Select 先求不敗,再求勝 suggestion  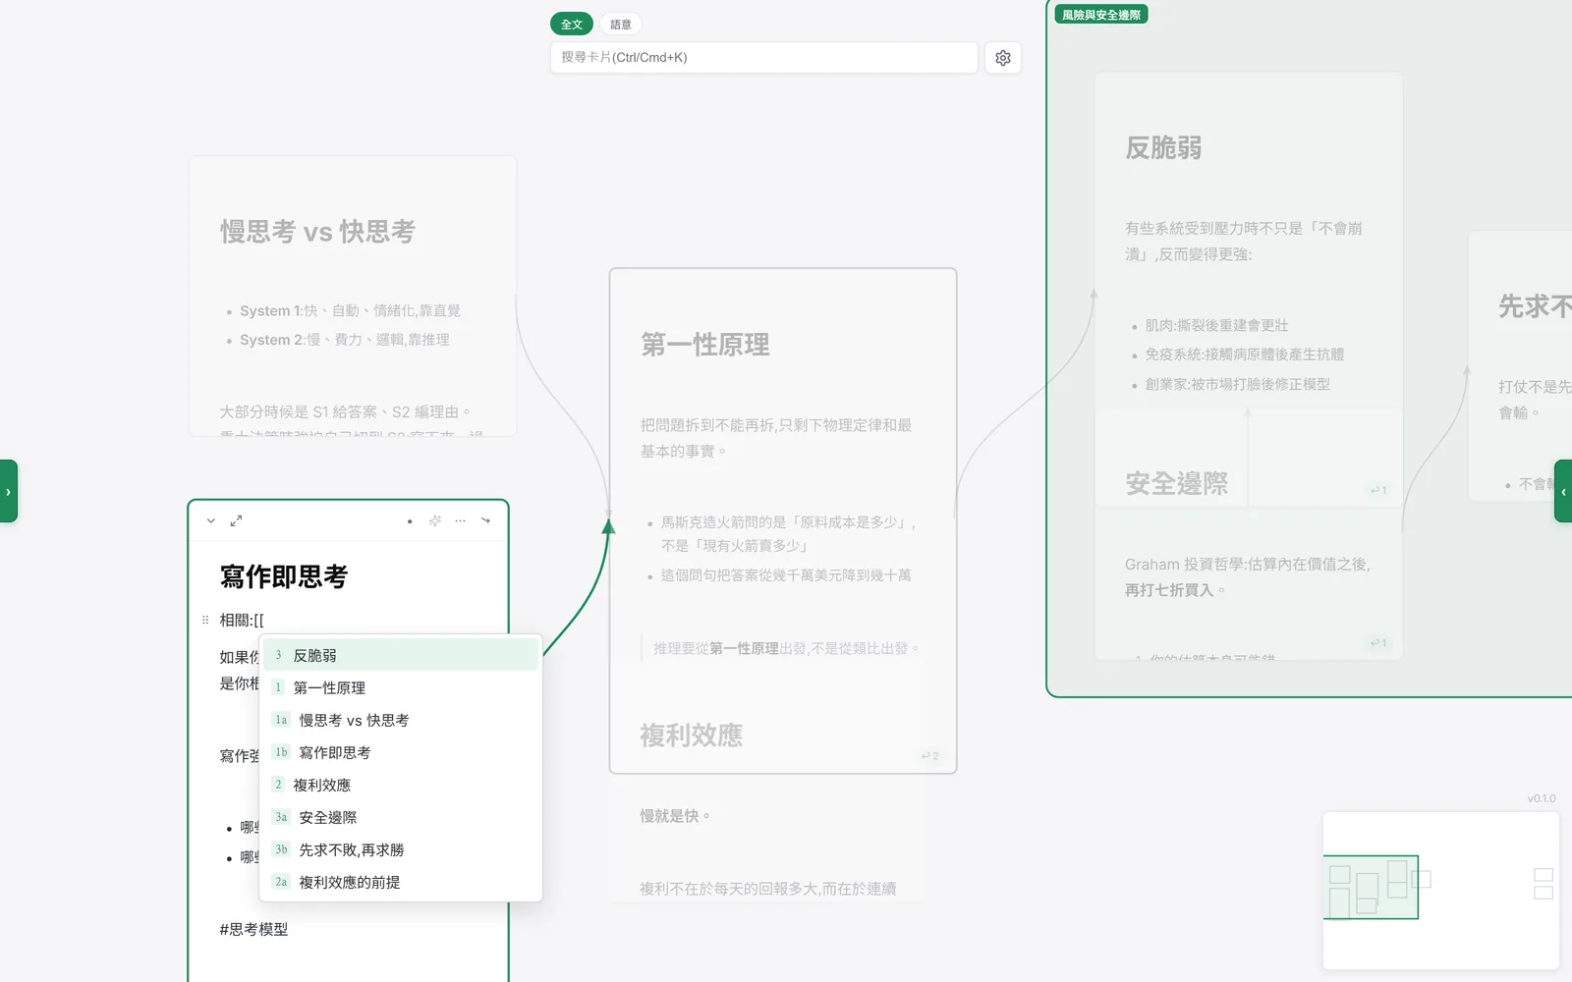click(x=401, y=849)
